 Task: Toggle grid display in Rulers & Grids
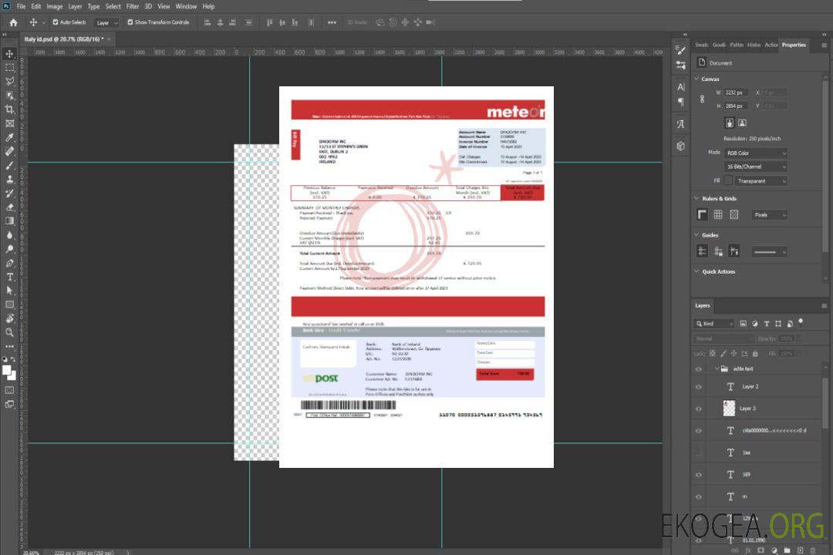point(718,214)
